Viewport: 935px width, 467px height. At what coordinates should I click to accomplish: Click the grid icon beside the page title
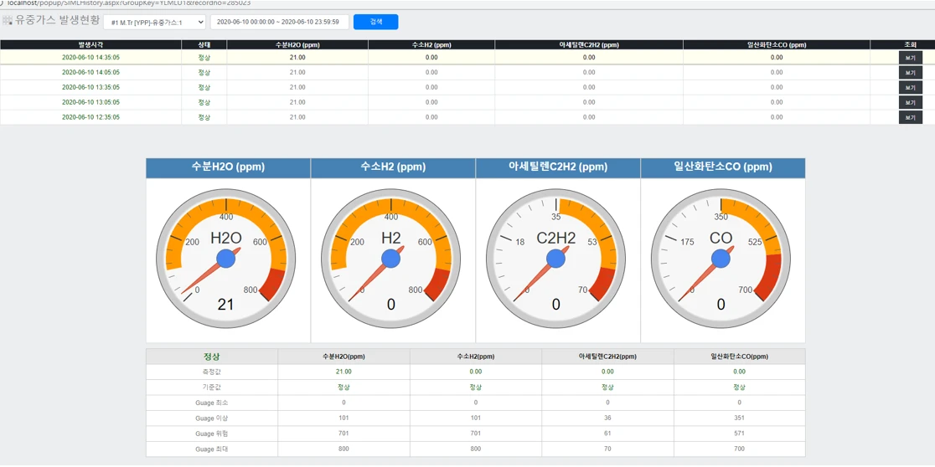tap(8, 20)
